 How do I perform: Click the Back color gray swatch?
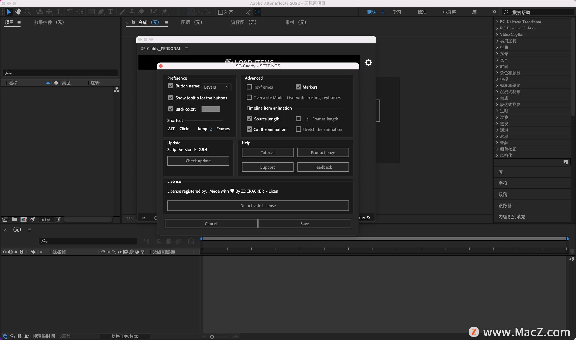pyautogui.click(x=211, y=109)
